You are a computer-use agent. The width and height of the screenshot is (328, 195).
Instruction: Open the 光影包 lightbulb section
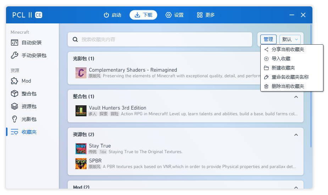click(x=29, y=119)
